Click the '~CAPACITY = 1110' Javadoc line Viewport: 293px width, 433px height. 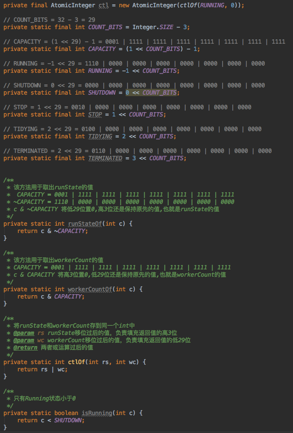pyautogui.click(x=124, y=202)
